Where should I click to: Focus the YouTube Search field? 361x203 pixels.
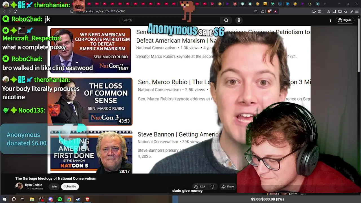pyautogui.click(x=170, y=20)
